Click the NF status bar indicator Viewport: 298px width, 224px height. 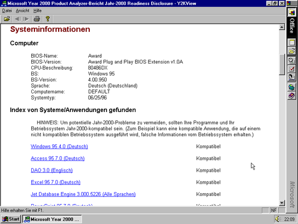pyautogui.click(x=274, y=211)
